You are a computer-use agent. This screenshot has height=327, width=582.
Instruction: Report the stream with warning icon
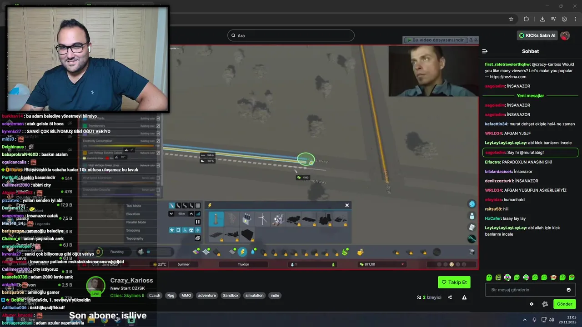(x=464, y=297)
